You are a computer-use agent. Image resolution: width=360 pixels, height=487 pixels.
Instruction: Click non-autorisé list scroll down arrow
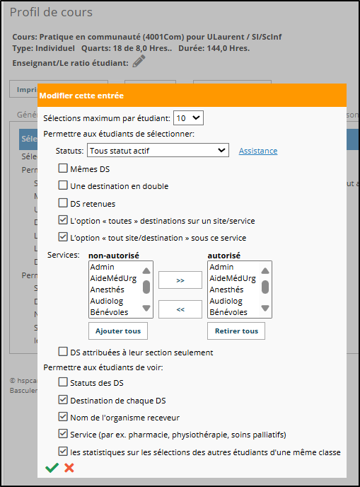146,308
